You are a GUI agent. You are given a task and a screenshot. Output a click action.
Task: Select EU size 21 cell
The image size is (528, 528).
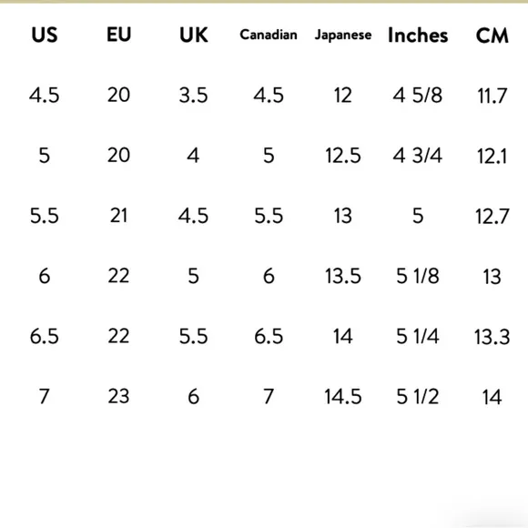tap(118, 216)
